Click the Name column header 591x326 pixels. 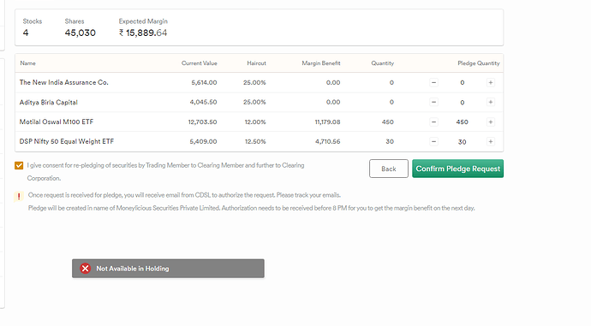pyautogui.click(x=28, y=63)
